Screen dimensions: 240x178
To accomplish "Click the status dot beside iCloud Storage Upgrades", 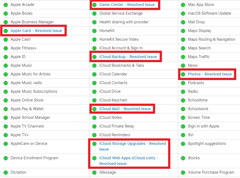I will pyautogui.click(x=94, y=144).
